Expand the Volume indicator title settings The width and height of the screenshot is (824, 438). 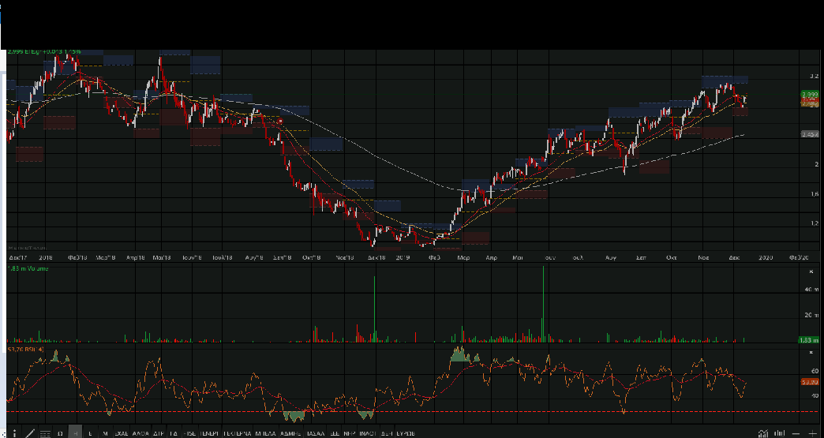(28, 268)
